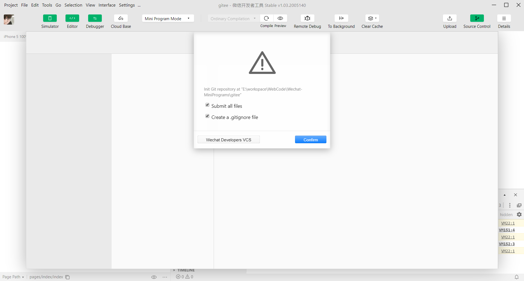Collapse debugger panel with up arrow
524x281 pixels.
click(x=505, y=195)
